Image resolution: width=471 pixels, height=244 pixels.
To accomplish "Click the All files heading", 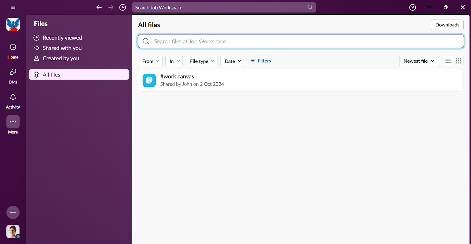I will point(149,25).
